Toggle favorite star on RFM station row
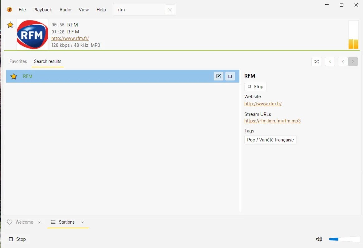Image resolution: width=363 pixels, height=248 pixels. click(14, 76)
